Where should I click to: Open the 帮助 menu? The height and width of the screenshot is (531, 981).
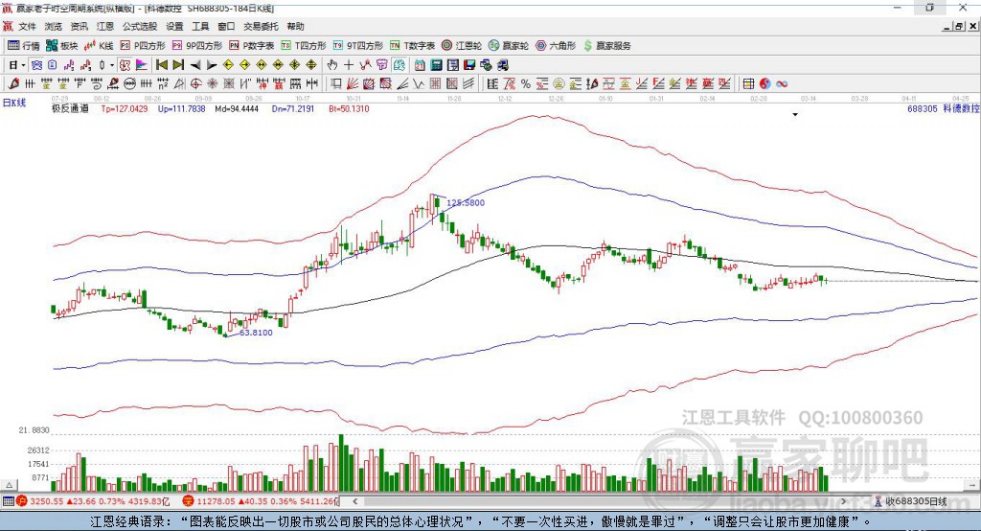click(295, 26)
